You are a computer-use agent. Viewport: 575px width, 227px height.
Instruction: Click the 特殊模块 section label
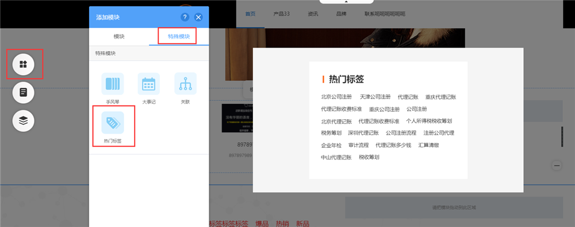pos(106,53)
